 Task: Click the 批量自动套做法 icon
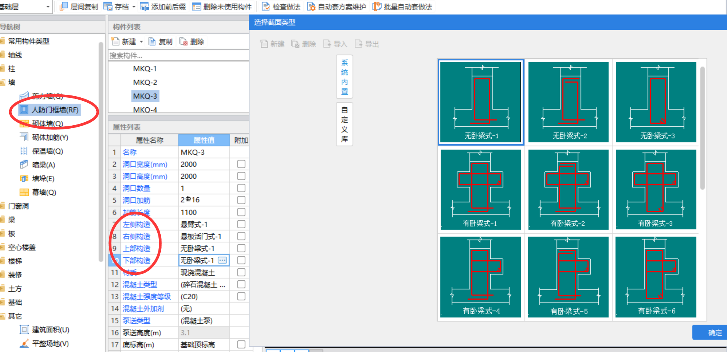point(377,6)
